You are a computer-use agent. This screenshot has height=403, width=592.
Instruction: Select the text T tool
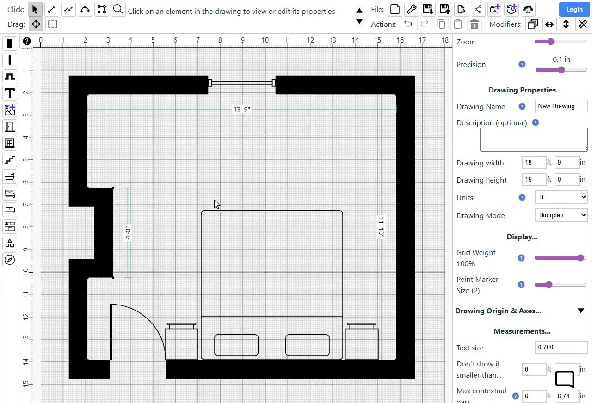point(10,93)
